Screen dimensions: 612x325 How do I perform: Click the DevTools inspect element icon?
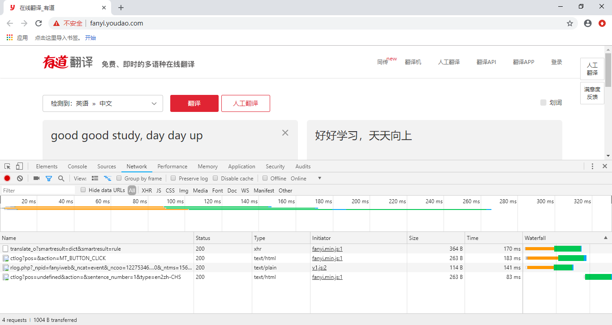[x=8, y=166]
